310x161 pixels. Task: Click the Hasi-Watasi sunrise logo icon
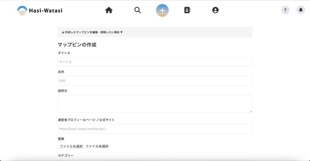tap(22, 11)
